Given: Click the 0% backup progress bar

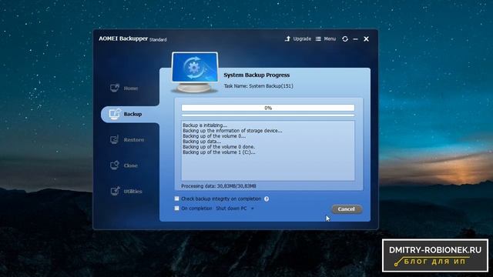Looking at the screenshot, I should [268, 108].
